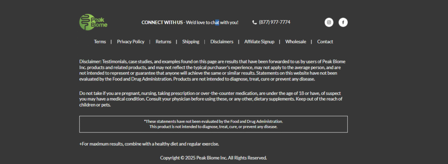Viewport: 448px width, 164px height.
Task: Click the boxed FDA statement notice
Action: [x=213, y=124]
